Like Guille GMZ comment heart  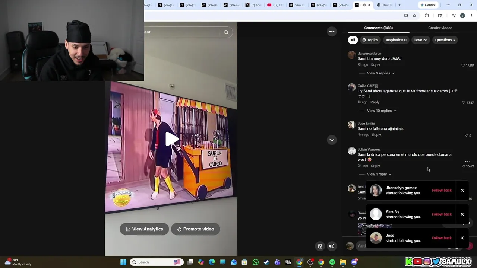point(464,103)
